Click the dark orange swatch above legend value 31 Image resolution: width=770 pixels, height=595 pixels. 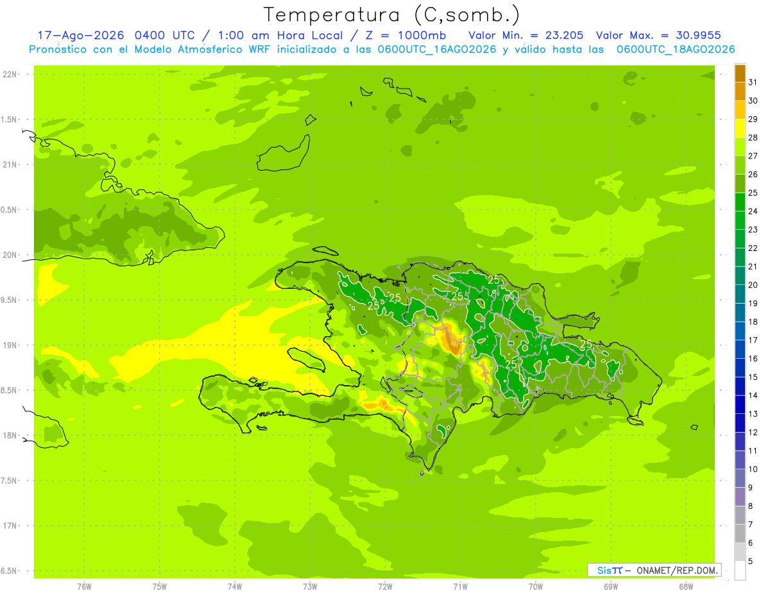(x=740, y=73)
